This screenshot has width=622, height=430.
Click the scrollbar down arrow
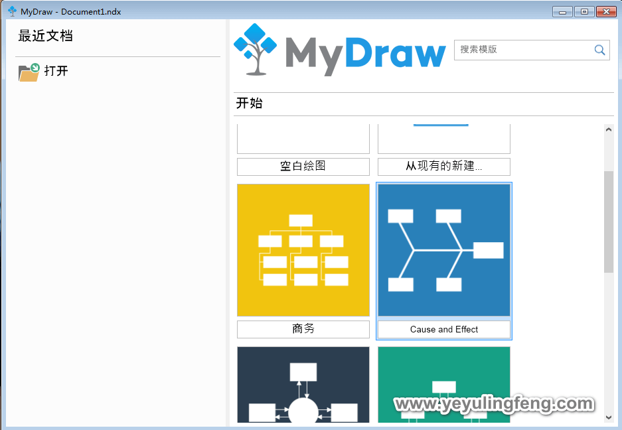[609, 417]
